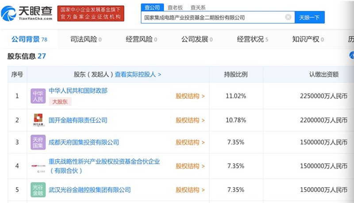Switch to the 查老板 search tab
Screen dimensions: 354x203
[175, 8]
